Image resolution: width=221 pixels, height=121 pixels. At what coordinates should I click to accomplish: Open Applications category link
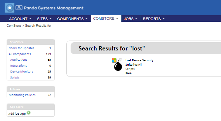pos(19,60)
